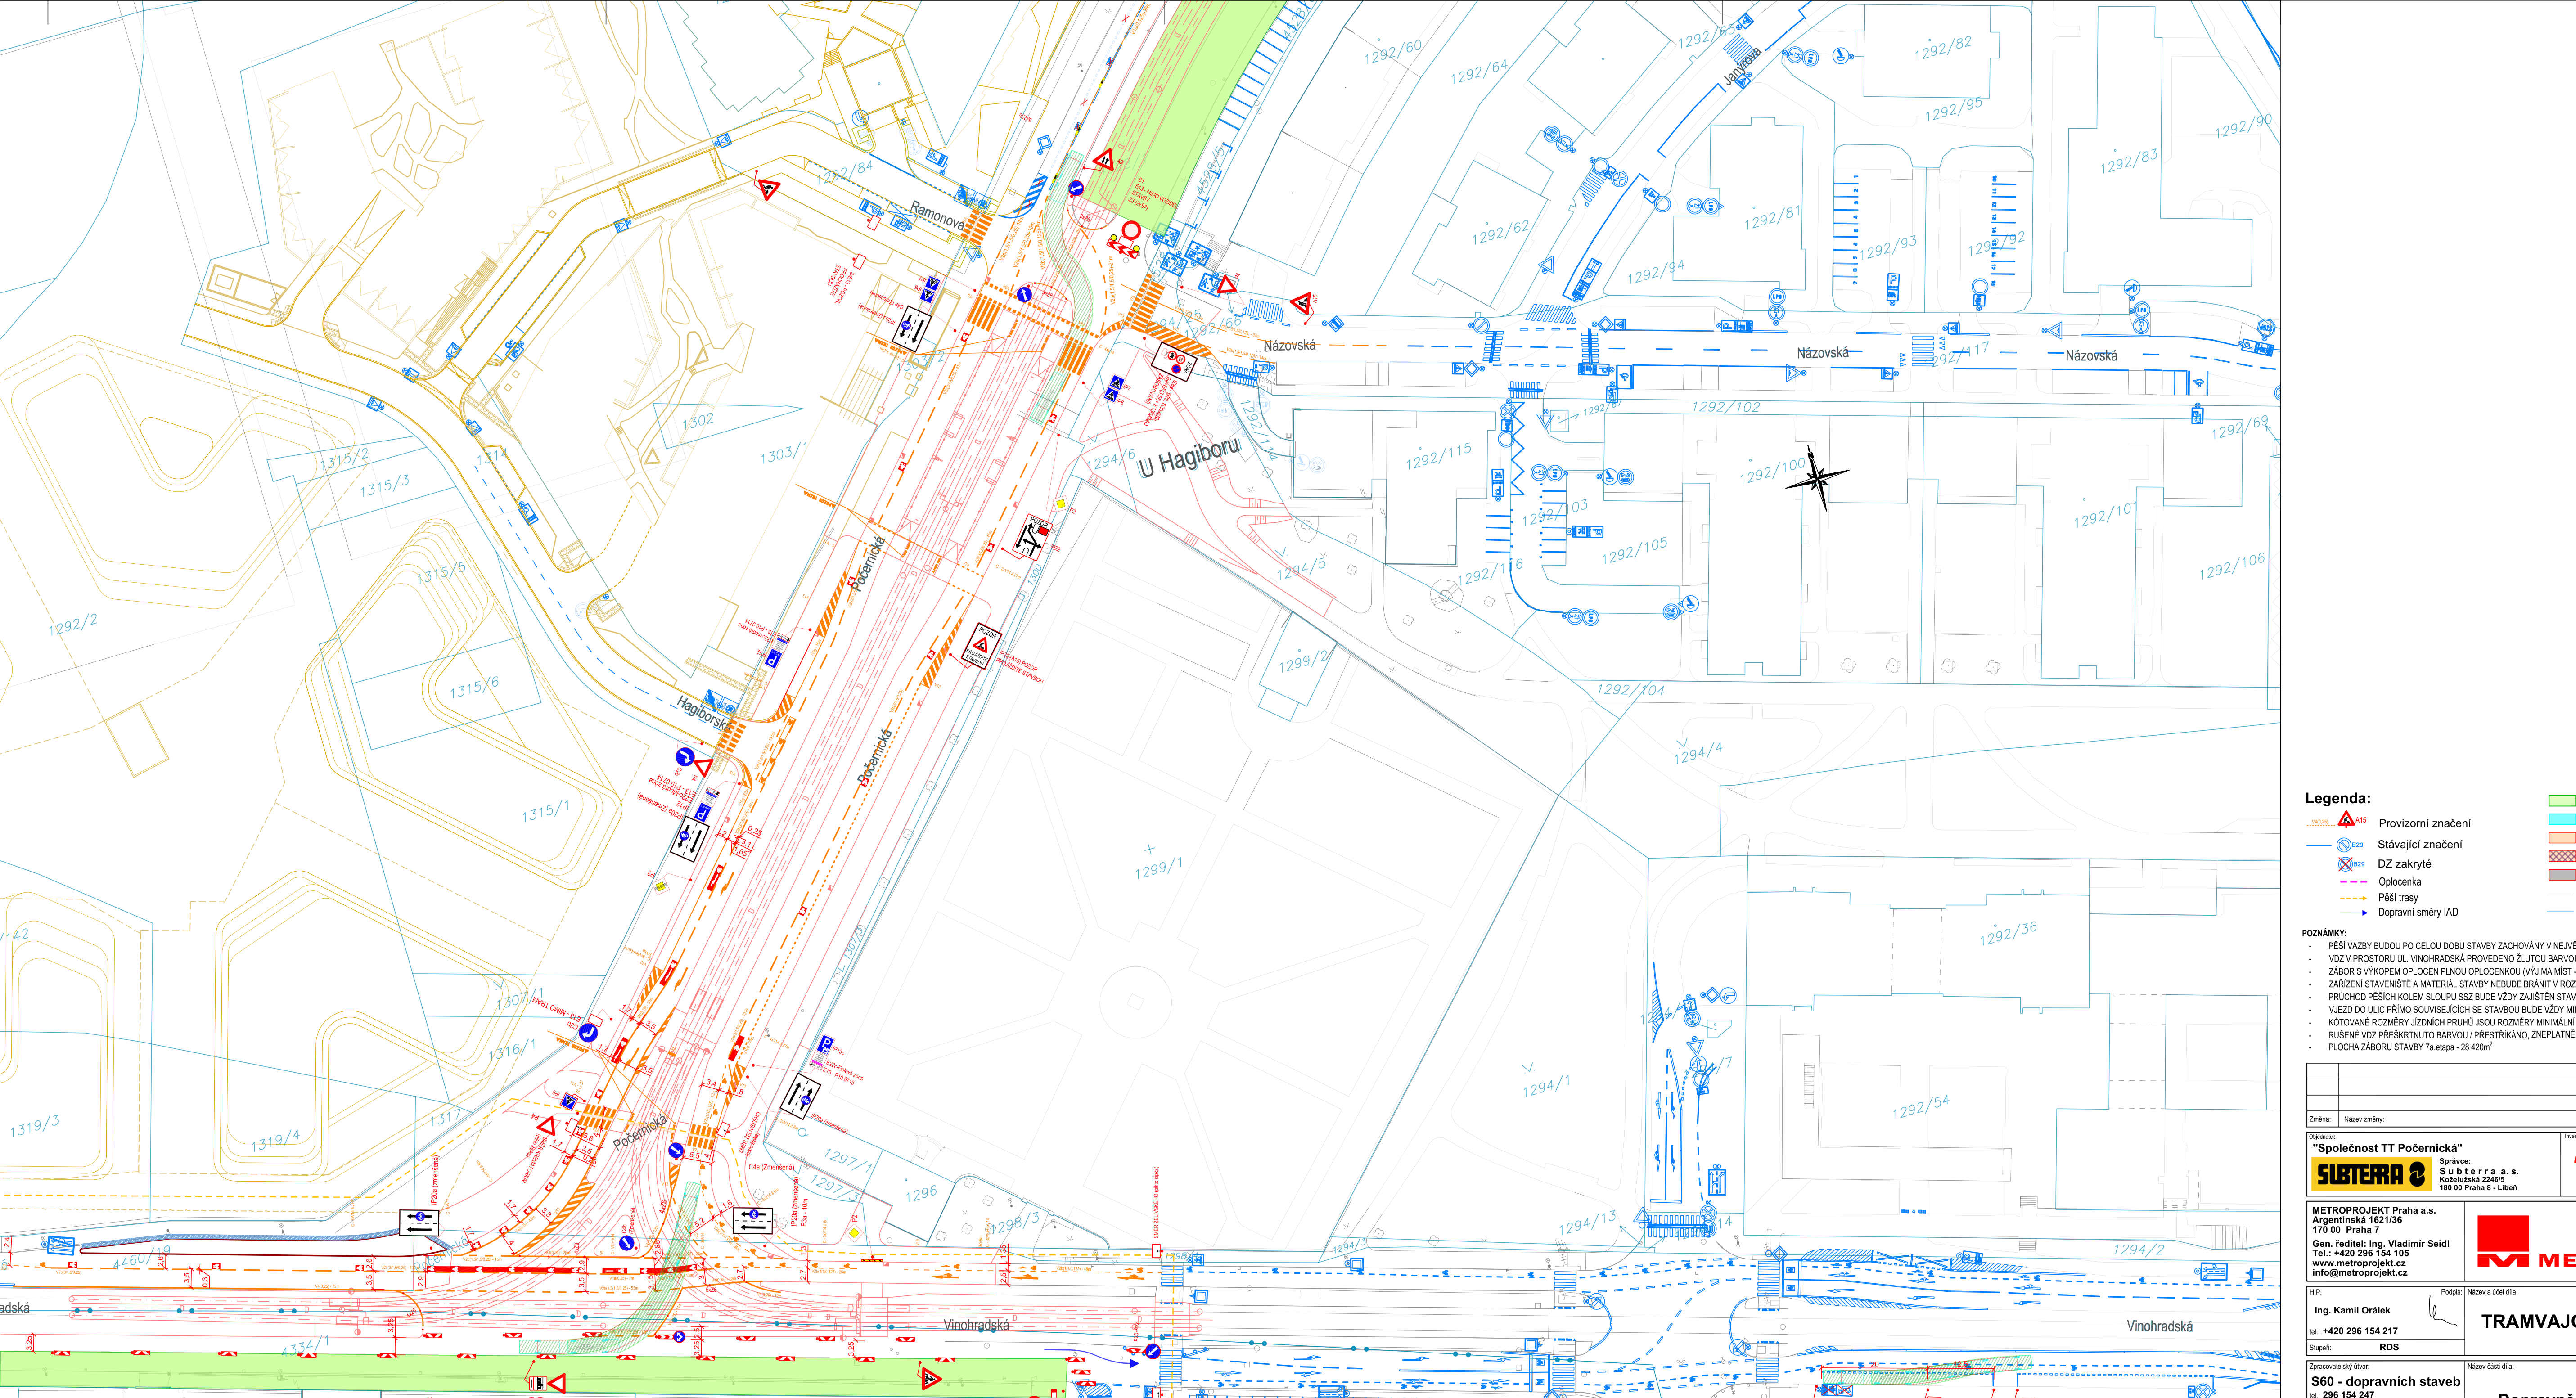Click parcel number 1292/36
The width and height of the screenshot is (2576, 1398).
[2008, 933]
